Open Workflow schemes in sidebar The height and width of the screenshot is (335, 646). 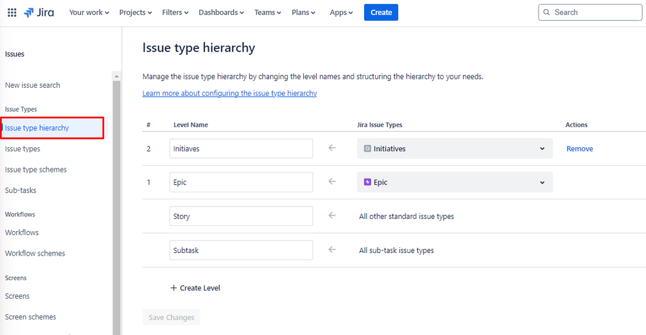tap(35, 253)
